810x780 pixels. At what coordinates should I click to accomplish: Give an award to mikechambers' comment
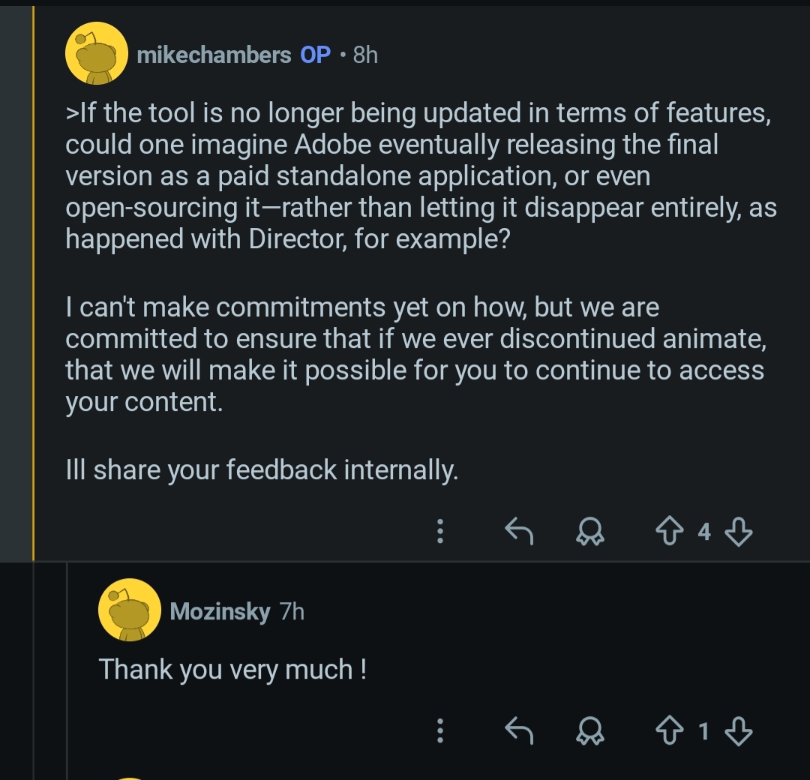point(590,532)
